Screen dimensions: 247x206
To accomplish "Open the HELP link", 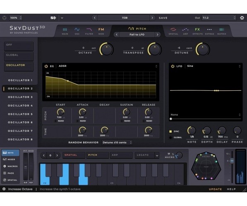I will [x=231, y=189].
